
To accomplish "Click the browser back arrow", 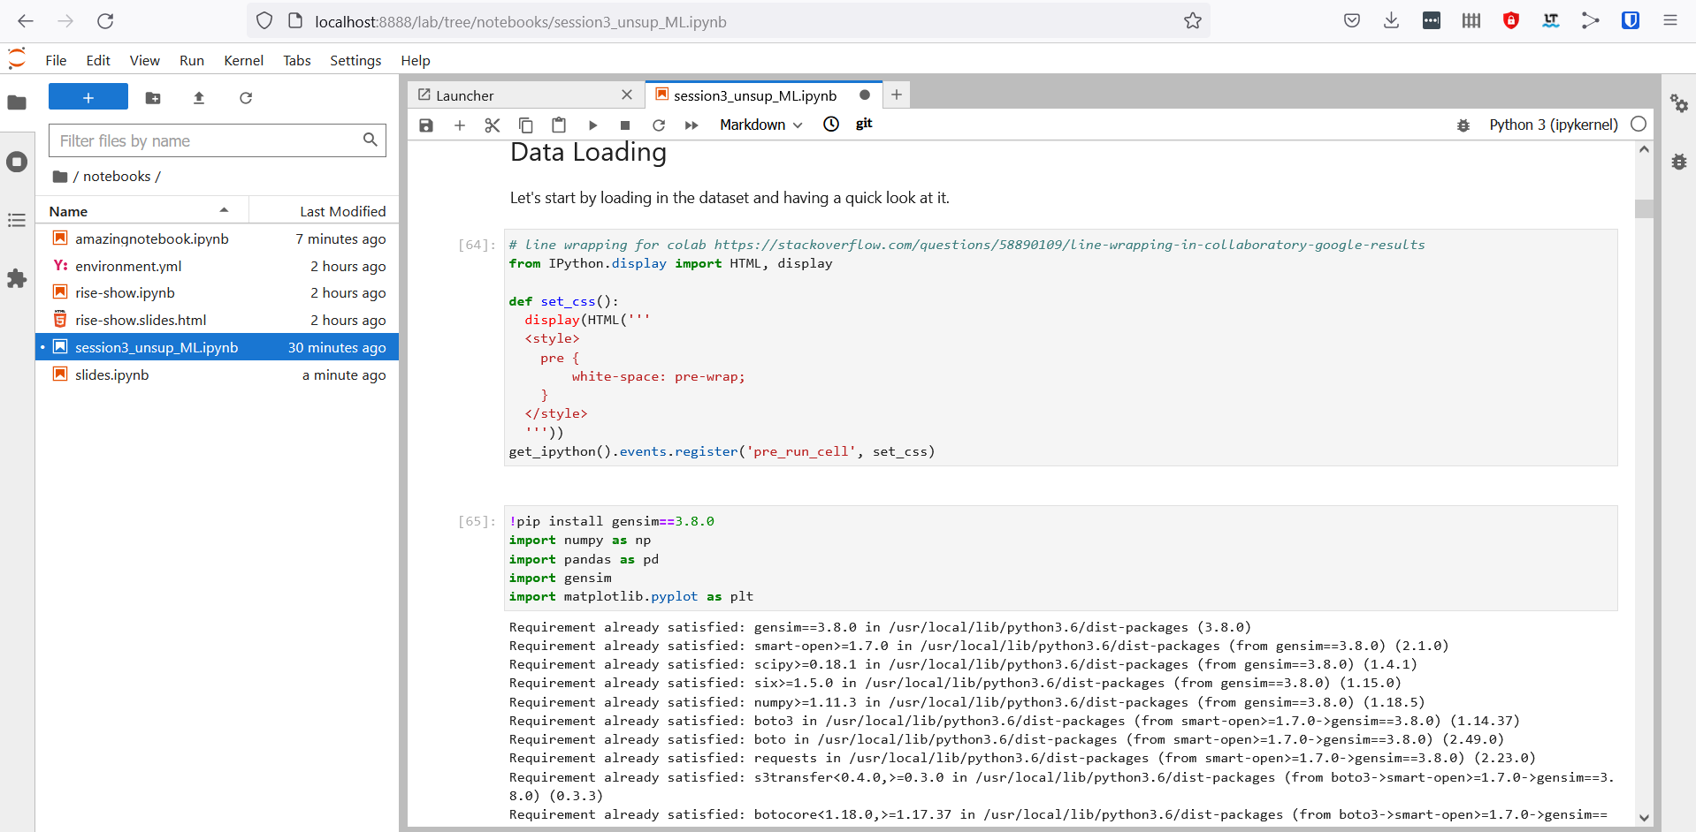I will [26, 21].
